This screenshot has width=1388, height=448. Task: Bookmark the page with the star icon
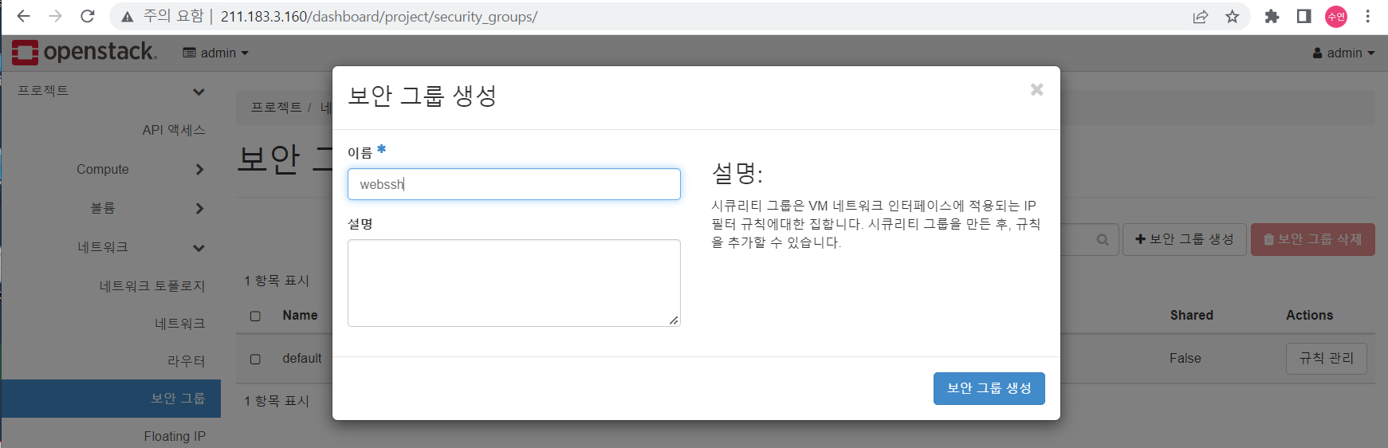pos(1233,17)
